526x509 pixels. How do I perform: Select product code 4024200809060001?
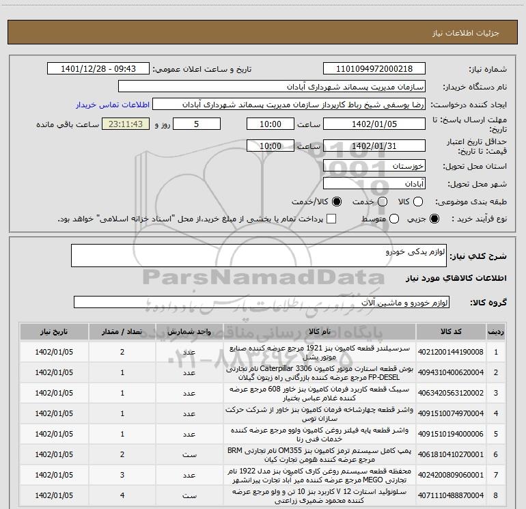451,475
